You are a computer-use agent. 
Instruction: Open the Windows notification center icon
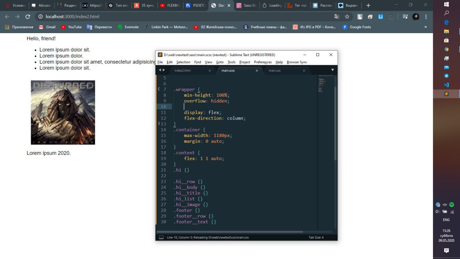pos(446,250)
